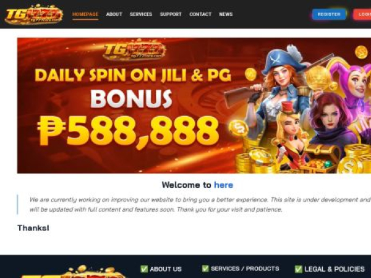Click the pirate girl character in banner
This screenshot has height=278, width=371.
tap(278, 91)
